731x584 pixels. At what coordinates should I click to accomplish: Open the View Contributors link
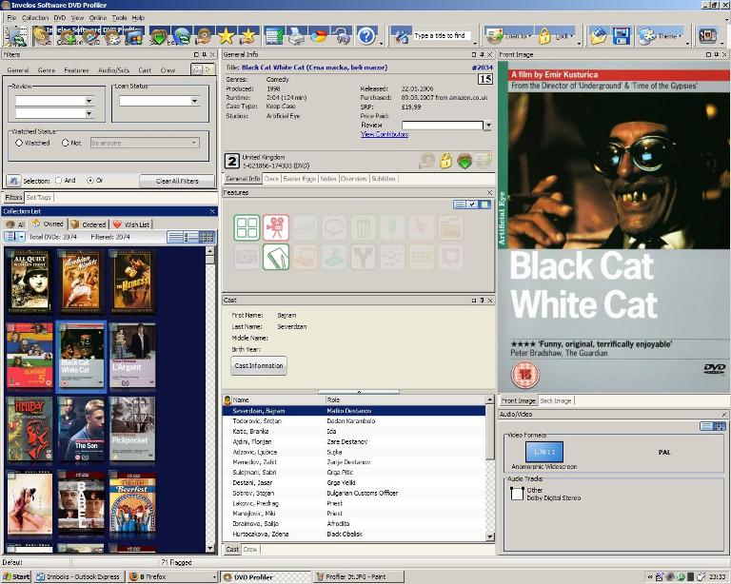point(385,134)
